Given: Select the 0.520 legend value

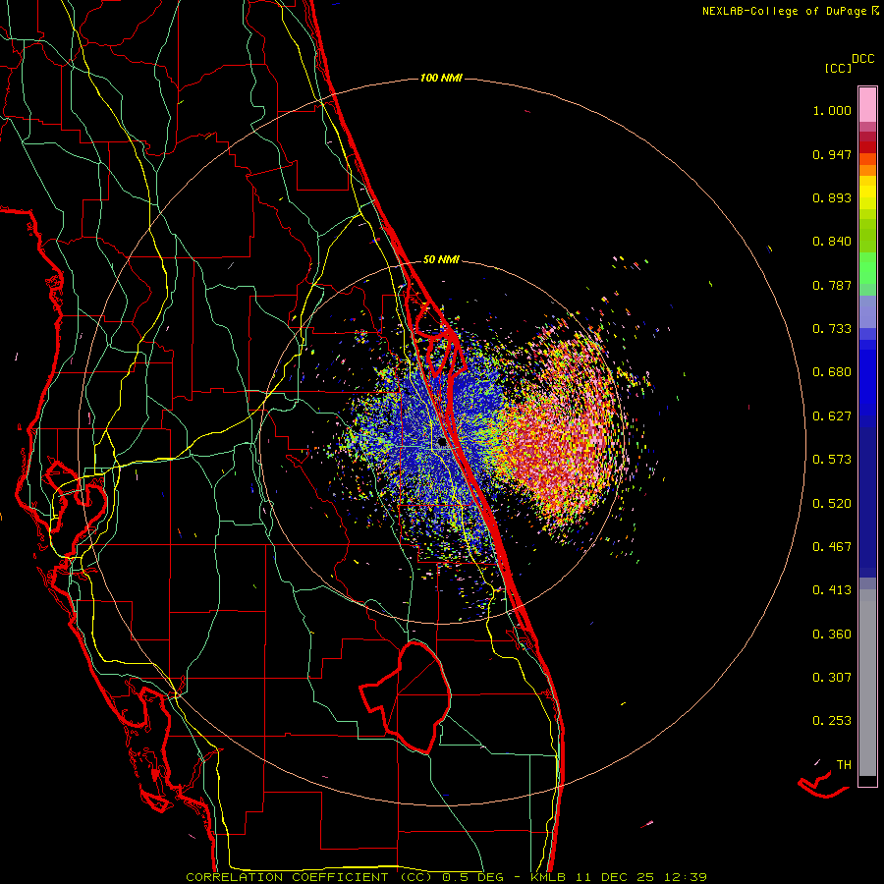Looking at the screenshot, I should 832,504.
